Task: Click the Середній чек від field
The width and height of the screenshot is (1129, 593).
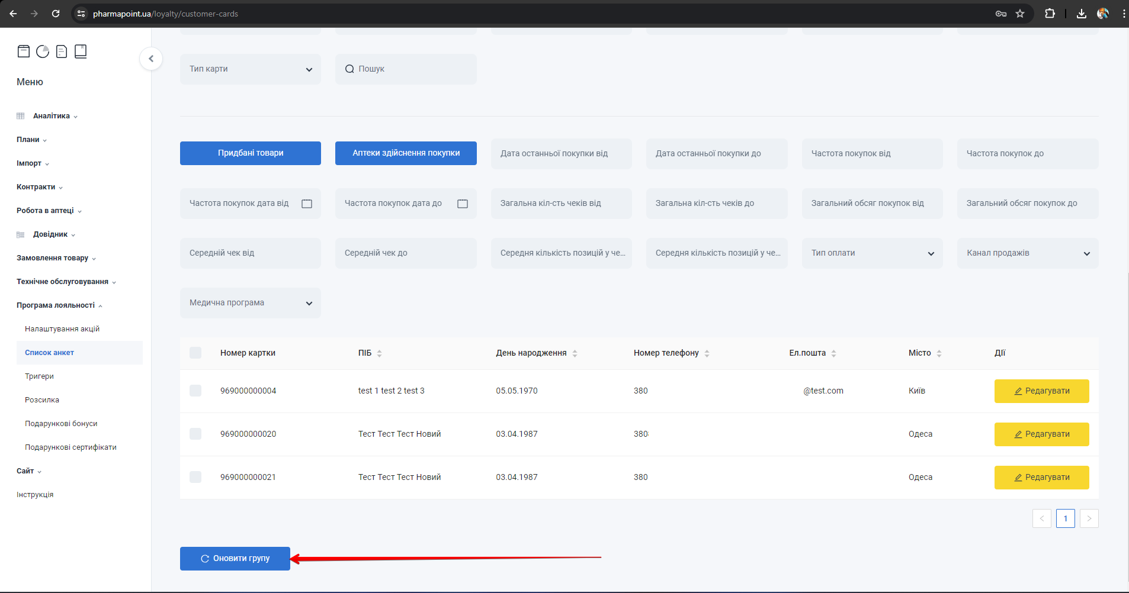Action: pos(251,253)
